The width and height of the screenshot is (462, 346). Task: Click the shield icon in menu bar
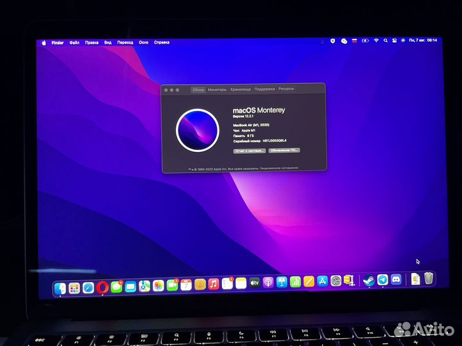pos(332,41)
